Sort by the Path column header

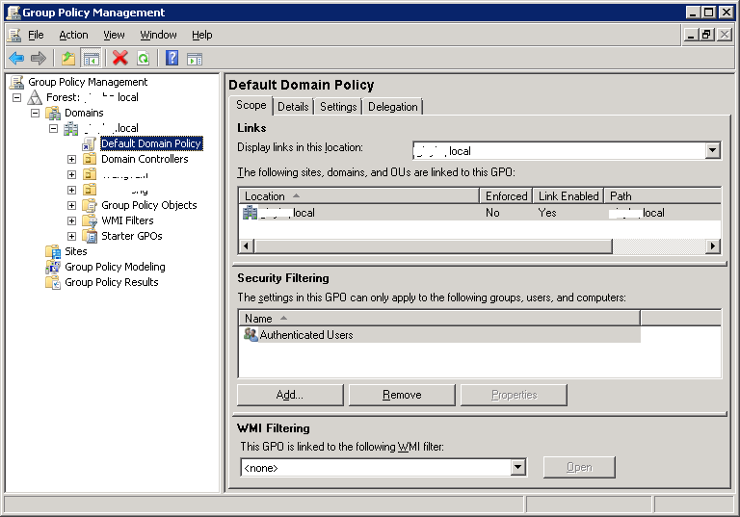[x=663, y=195]
